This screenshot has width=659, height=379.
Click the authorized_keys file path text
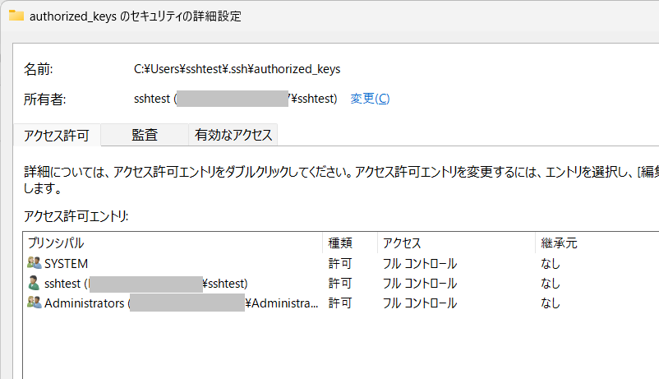point(237,69)
